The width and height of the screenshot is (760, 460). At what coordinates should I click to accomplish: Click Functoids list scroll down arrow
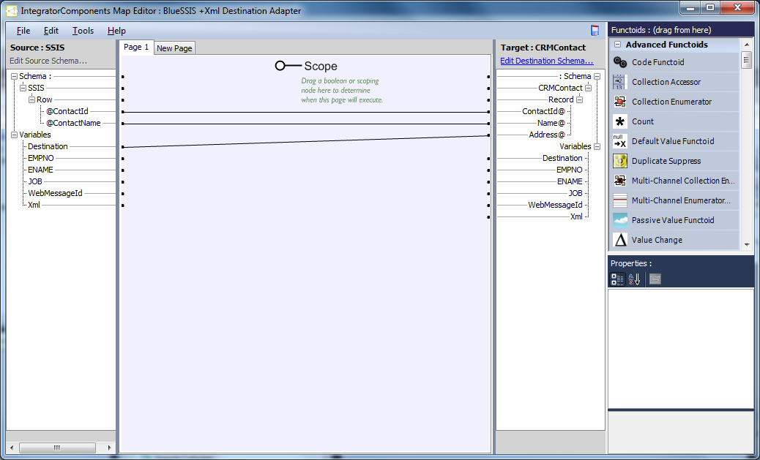tap(746, 245)
